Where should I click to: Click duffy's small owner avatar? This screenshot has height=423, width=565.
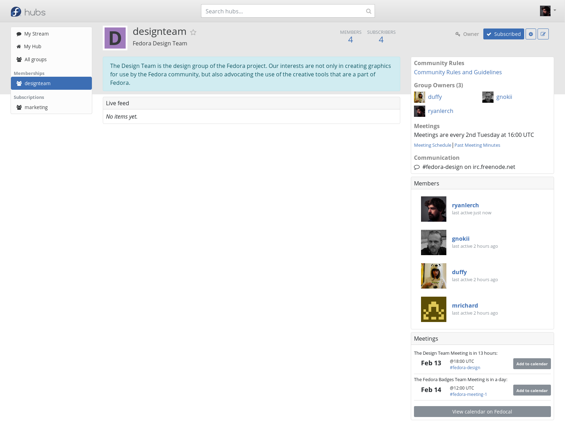coord(420,97)
